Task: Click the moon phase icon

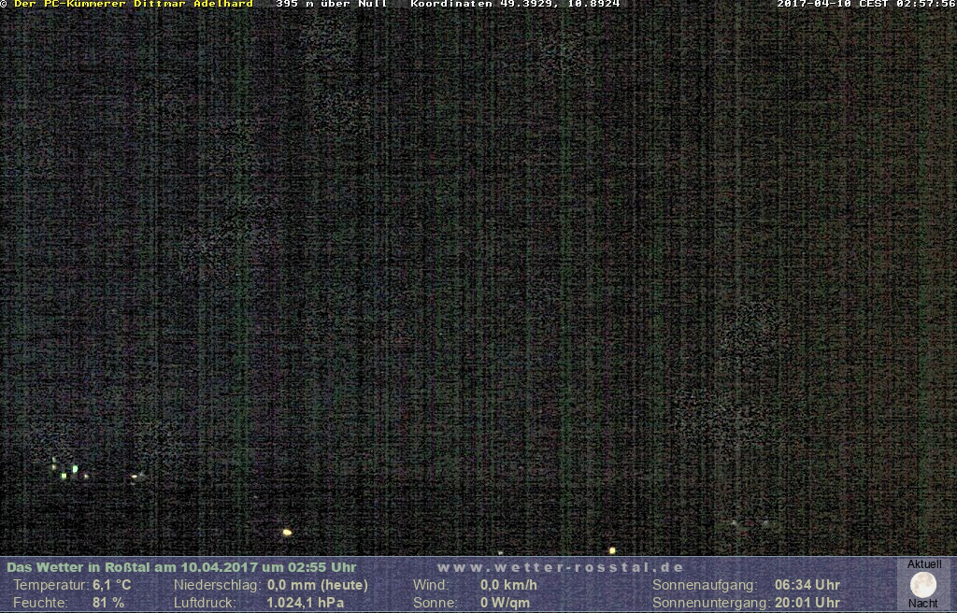Action: point(922,585)
